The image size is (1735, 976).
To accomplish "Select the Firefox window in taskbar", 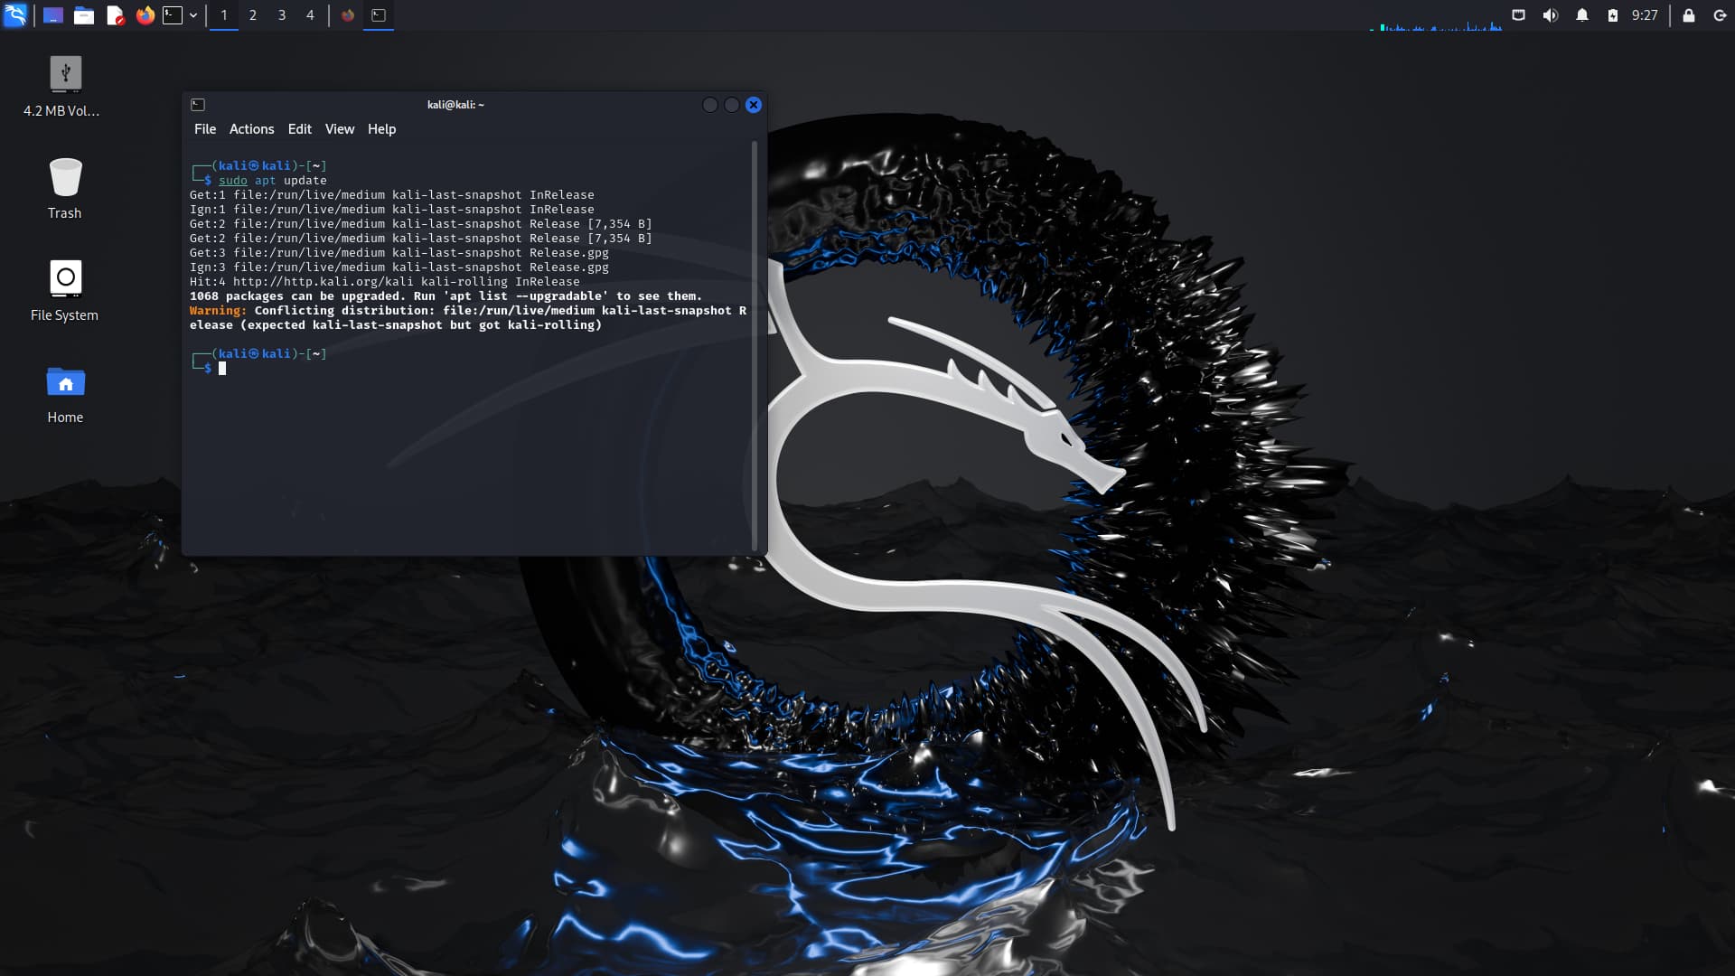I will pyautogui.click(x=348, y=15).
